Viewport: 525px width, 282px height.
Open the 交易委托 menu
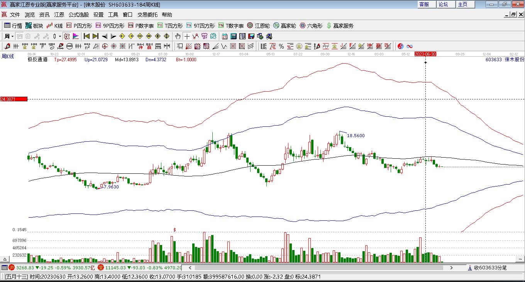(x=147, y=15)
